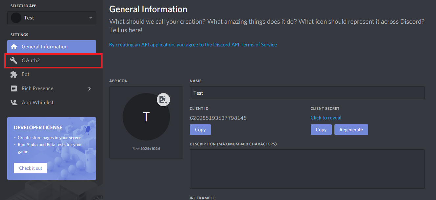Screen dimensions: 436x200
Task: Open the Selected App dropdown showing Test
Action: pos(52,18)
